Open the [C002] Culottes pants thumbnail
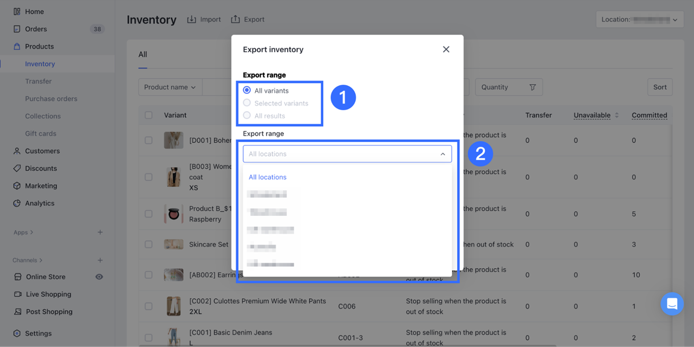The width and height of the screenshot is (694, 347). pyautogui.click(x=173, y=306)
